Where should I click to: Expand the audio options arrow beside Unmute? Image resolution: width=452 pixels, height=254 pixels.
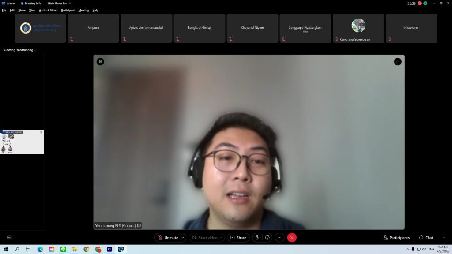(183, 238)
